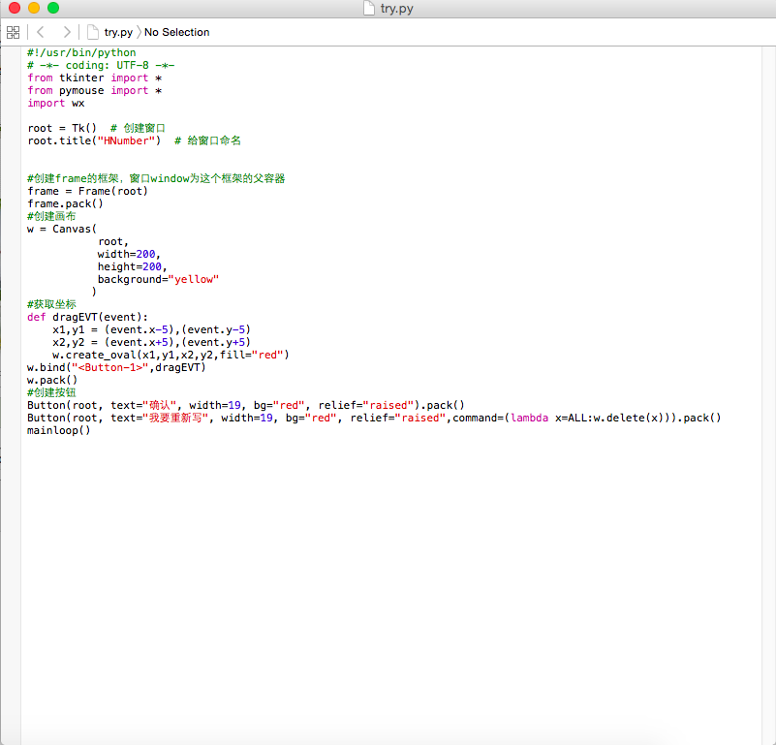Go back with the left arrow
Image resolution: width=776 pixels, height=745 pixels.
41,32
